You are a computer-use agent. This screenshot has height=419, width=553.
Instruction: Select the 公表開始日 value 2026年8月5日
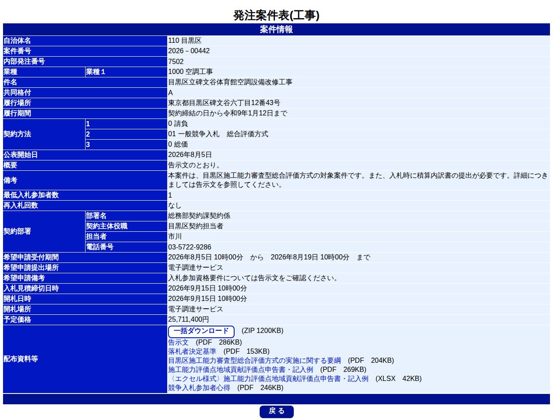click(x=190, y=155)
